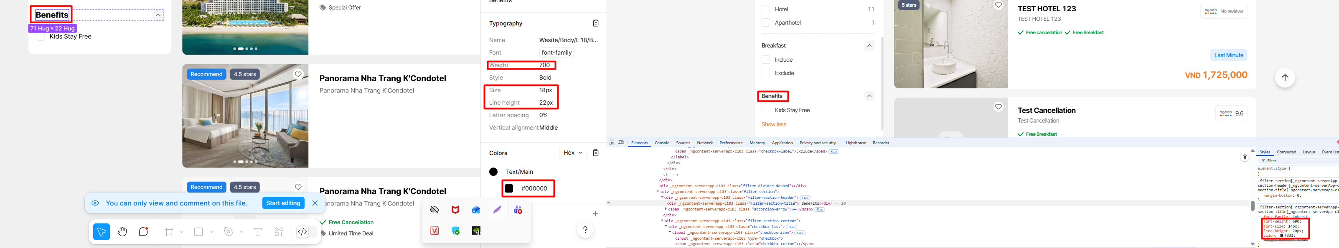Image resolution: width=1339 pixels, height=248 pixels.
Task: Click the scroll-to-top arrow button
Action: (x=1285, y=77)
